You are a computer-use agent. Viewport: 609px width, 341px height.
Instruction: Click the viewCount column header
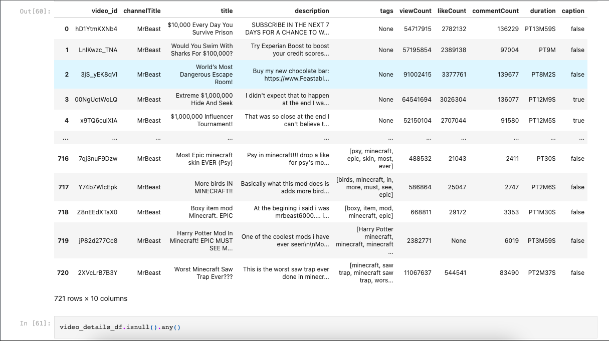(x=415, y=11)
